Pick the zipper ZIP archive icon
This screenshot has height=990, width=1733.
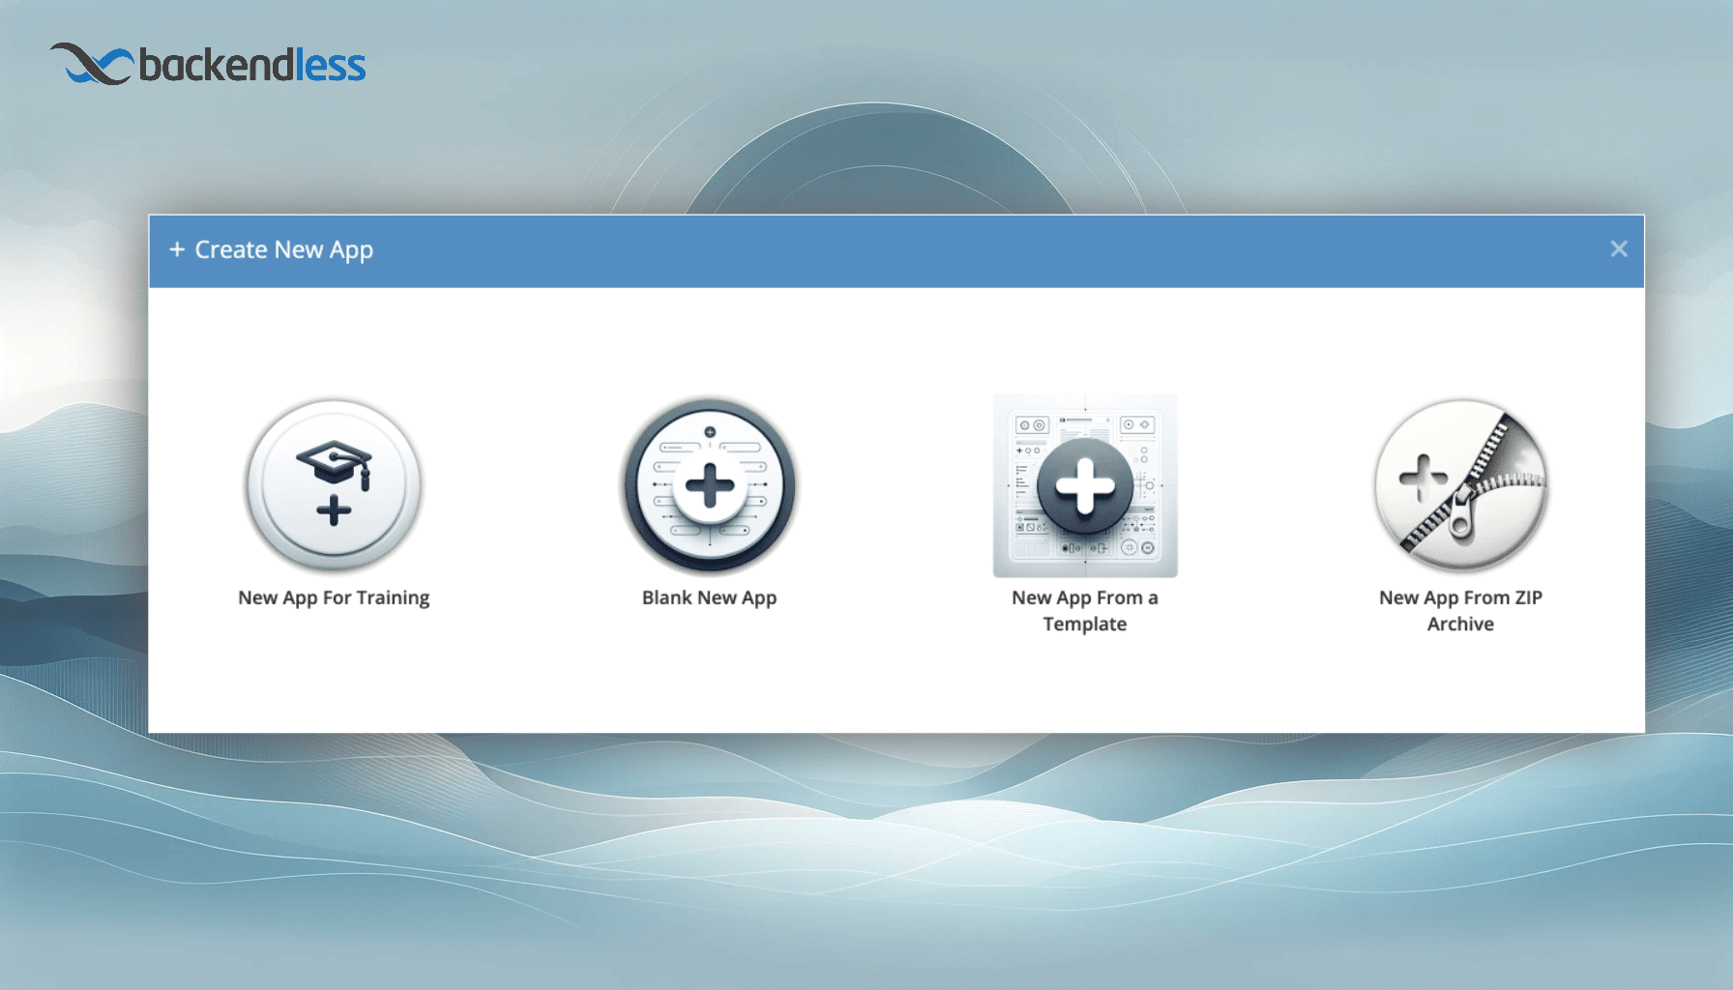tap(1460, 485)
